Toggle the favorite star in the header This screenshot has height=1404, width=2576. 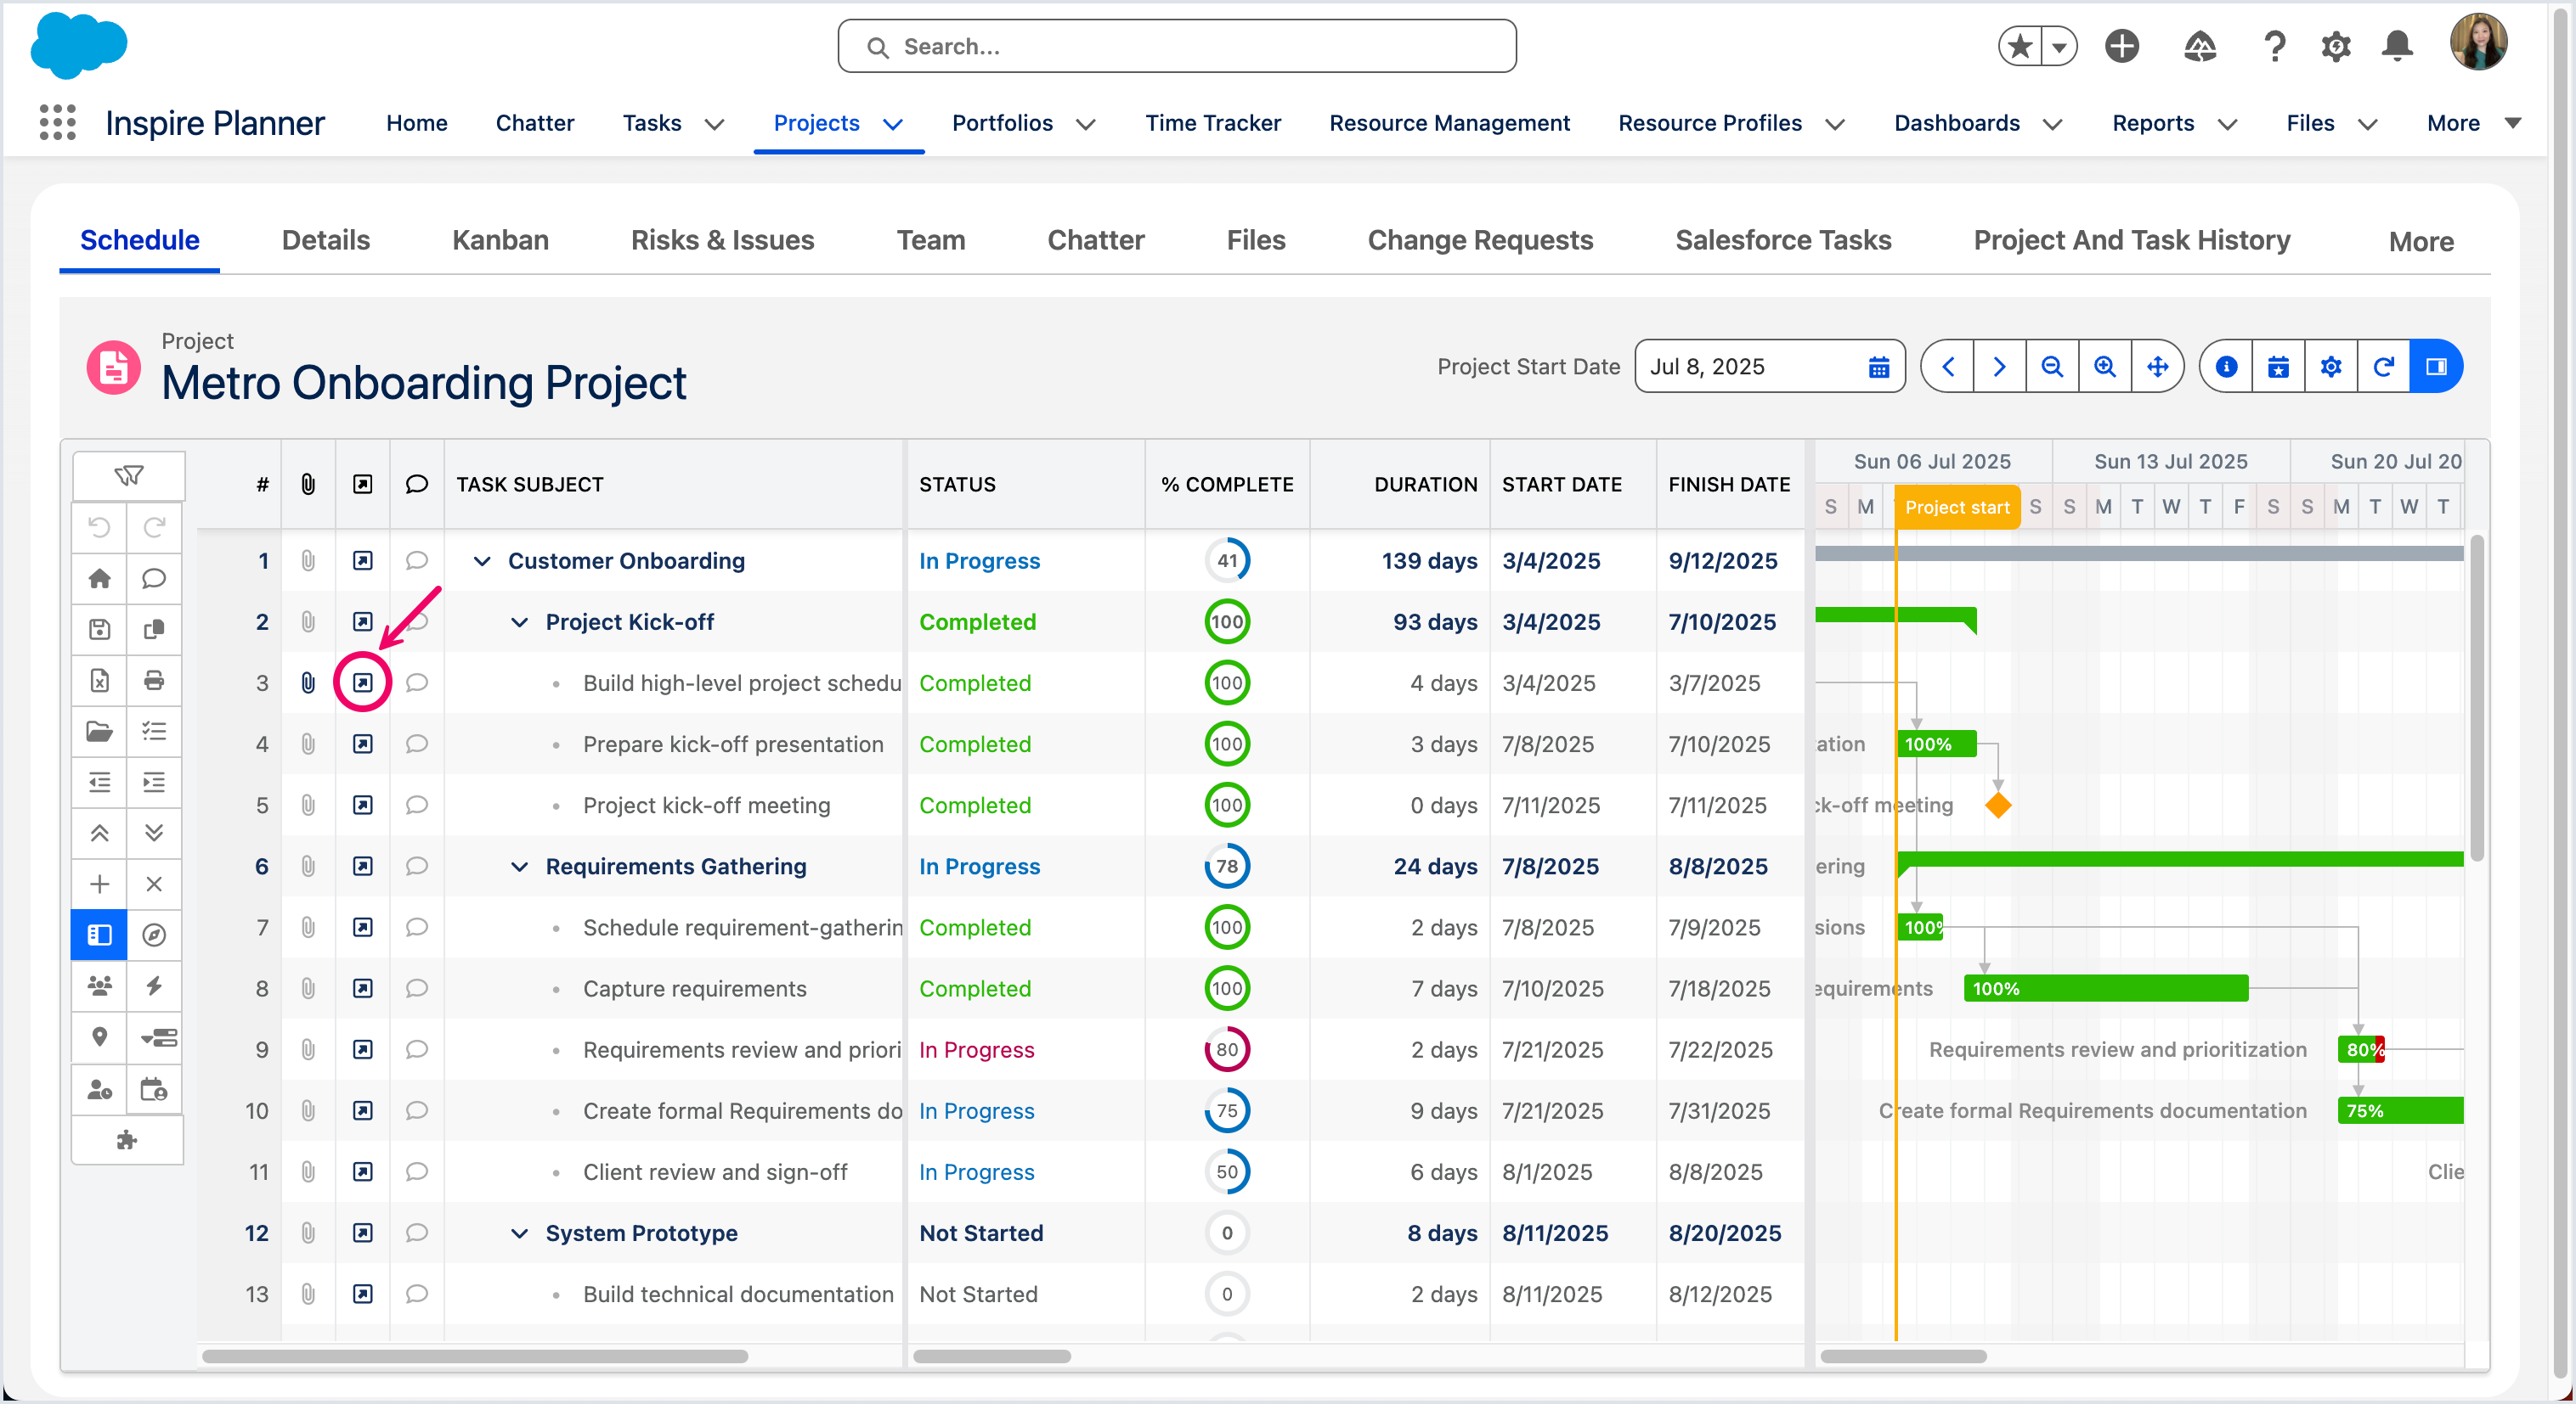[x=2020, y=46]
